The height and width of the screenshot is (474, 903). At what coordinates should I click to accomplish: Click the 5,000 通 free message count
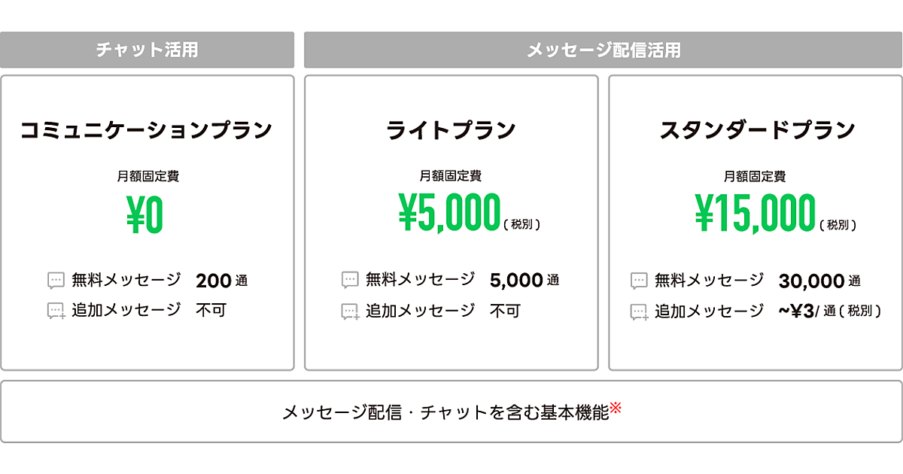pos(524,281)
